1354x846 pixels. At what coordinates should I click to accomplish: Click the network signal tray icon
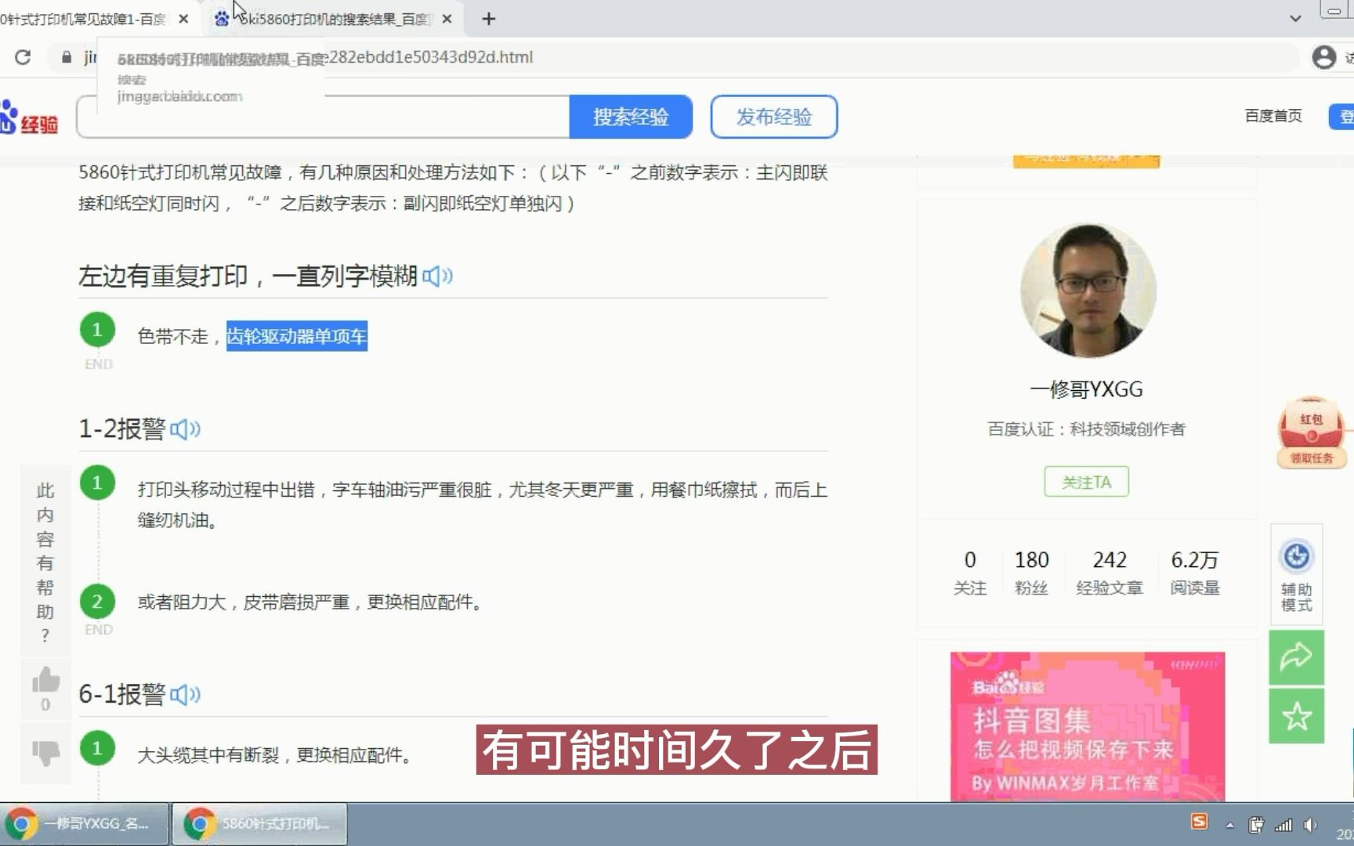coord(1283,824)
